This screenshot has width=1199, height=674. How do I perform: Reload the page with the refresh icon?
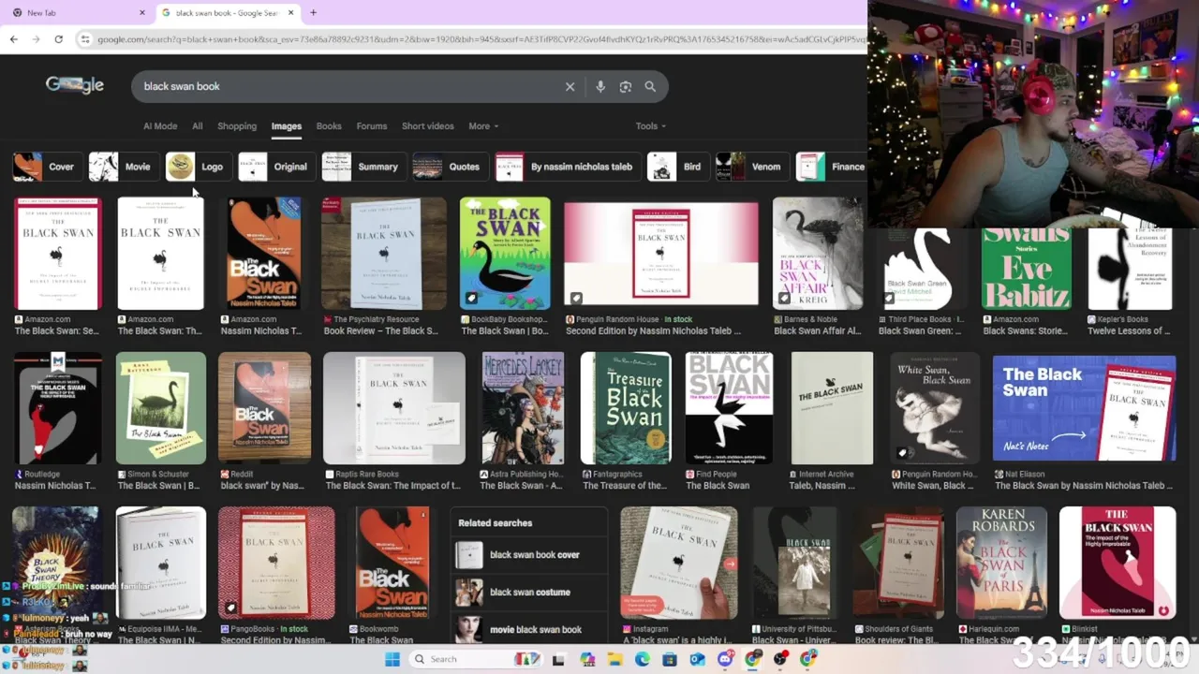58,38
